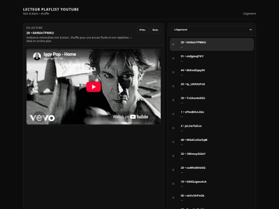Viewport: 279px width, 209px height.
Task: Click the bullet icon for track 19
Action: (x=173, y=184)
